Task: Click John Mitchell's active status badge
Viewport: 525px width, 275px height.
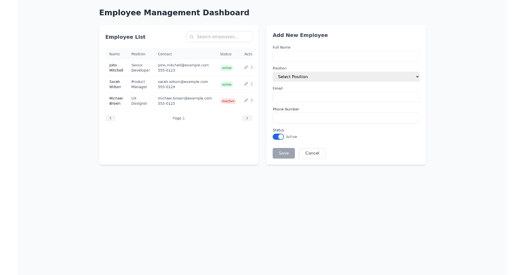Action: [227, 68]
